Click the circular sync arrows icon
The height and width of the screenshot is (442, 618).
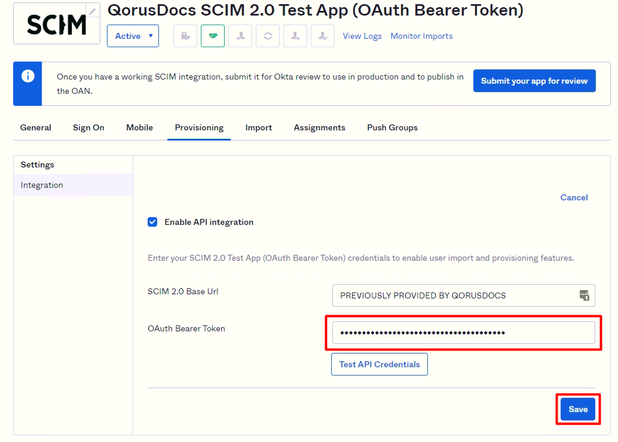pos(268,36)
